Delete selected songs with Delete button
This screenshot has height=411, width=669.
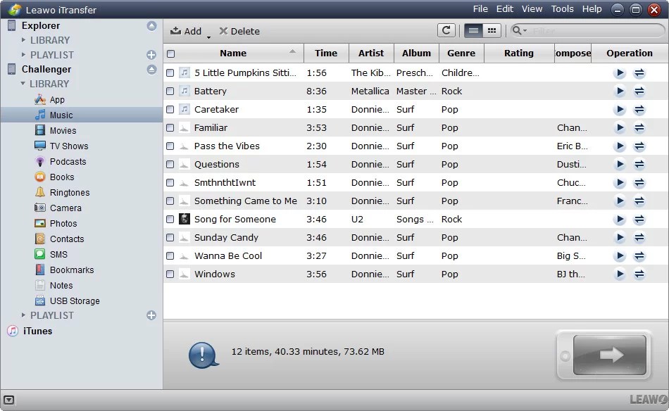pyautogui.click(x=239, y=31)
